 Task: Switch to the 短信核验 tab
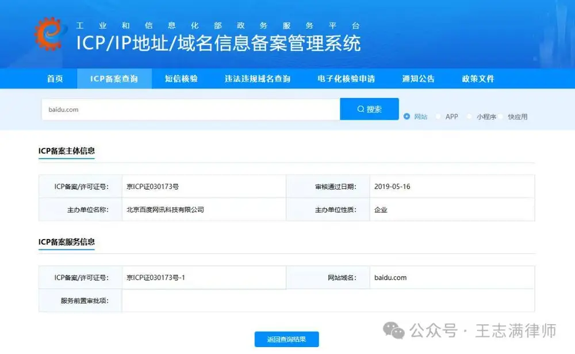(x=181, y=78)
